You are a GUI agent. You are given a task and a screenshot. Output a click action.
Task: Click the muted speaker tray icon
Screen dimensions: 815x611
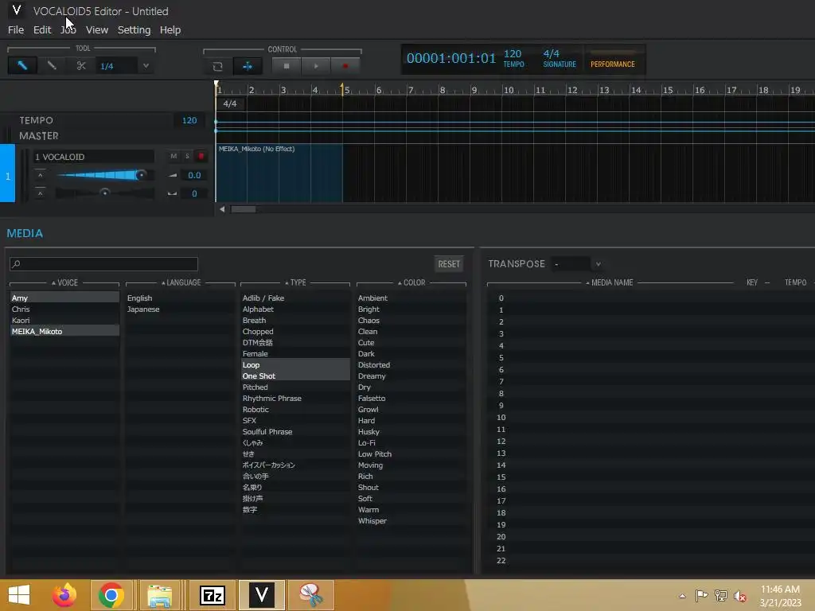(x=739, y=596)
